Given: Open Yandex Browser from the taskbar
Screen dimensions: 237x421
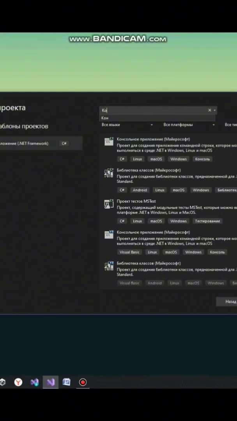Looking at the screenshot, I should 18,382.
